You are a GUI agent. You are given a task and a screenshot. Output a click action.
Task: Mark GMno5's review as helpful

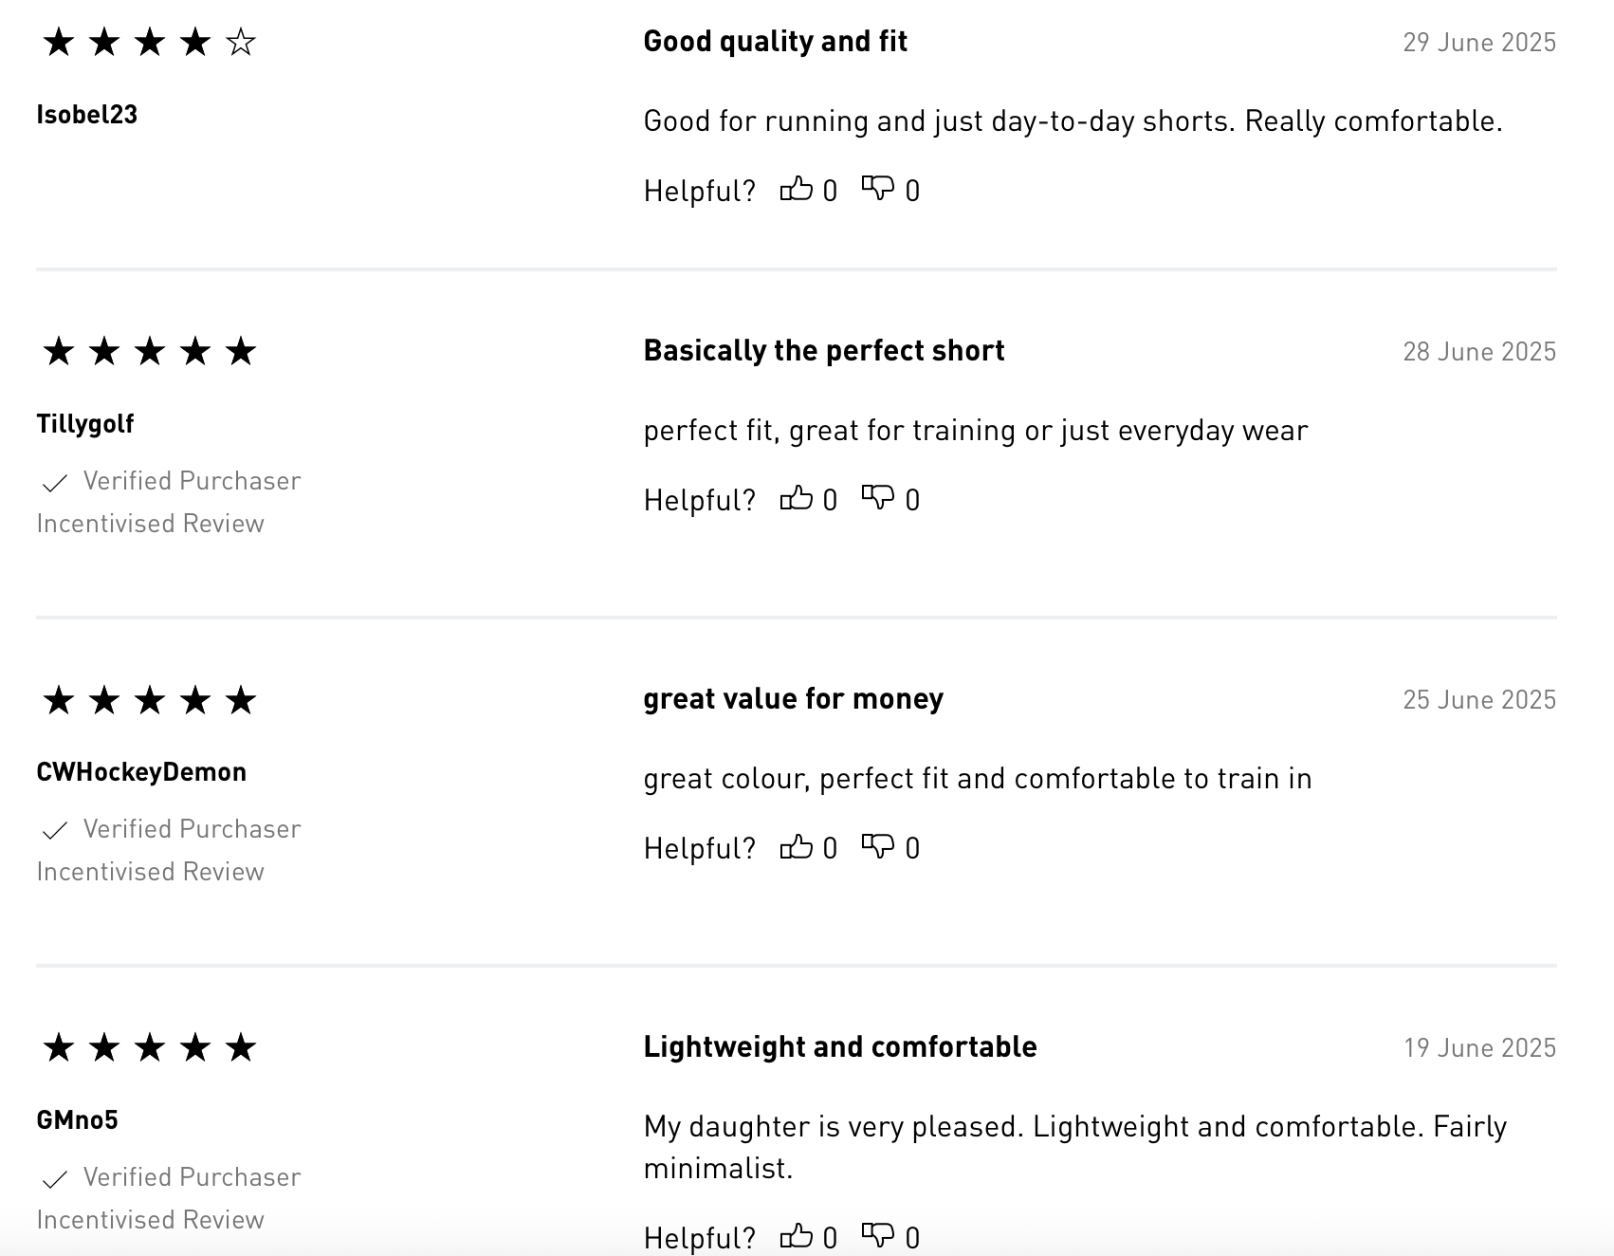[x=797, y=1236]
